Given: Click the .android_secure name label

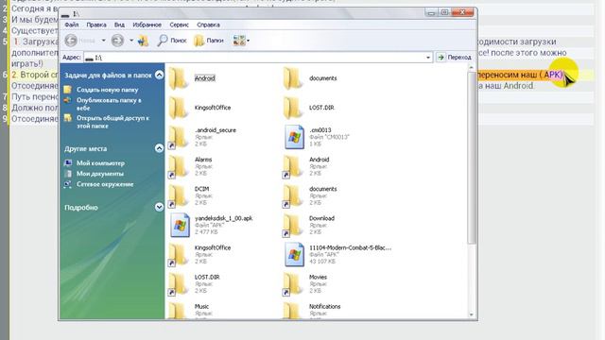Looking at the screenshot, I should [x=216, y=130].
